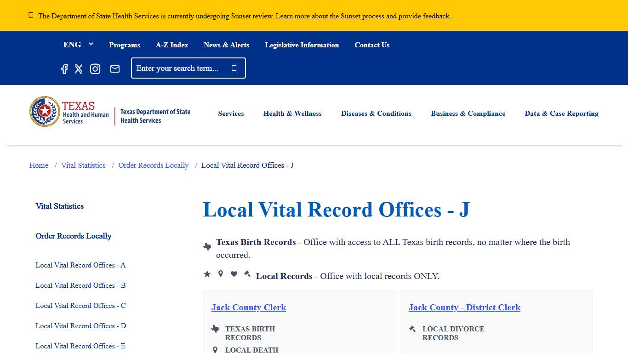Open the Facebook social media icon
Viewport: 628px width, 353px height.
coord(64,69)
